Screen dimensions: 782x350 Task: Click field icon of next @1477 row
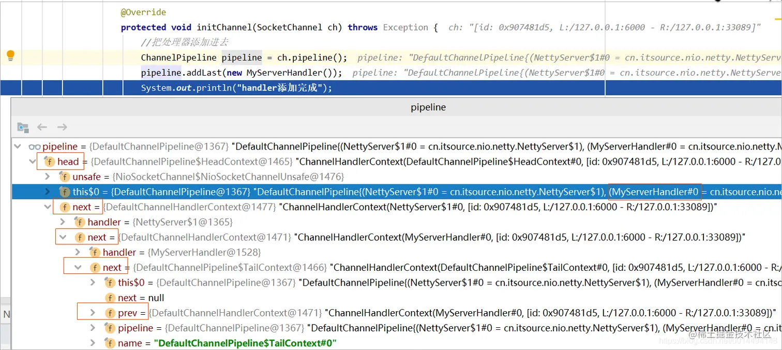tap(65, 207)
